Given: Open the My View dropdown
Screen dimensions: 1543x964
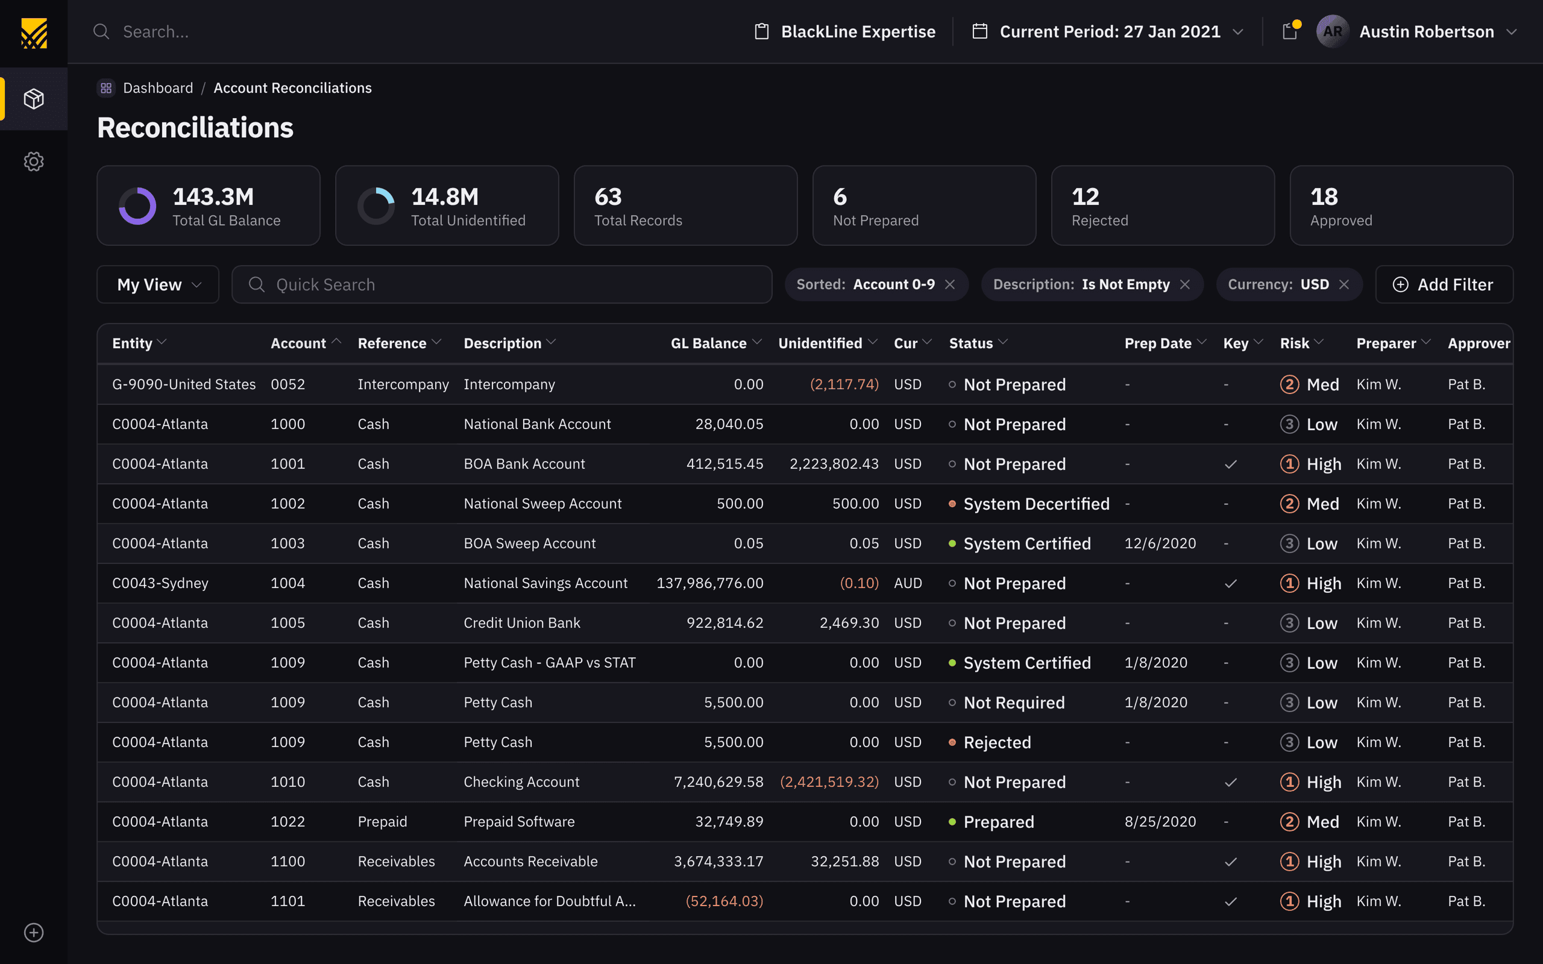Looking at the screenshot, I should click(158, 284).
